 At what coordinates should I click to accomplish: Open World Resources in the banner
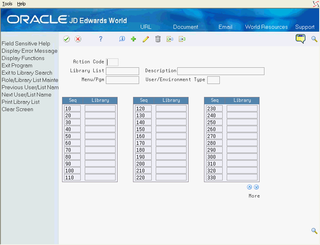pyautogui.click(x=266, y=27)
